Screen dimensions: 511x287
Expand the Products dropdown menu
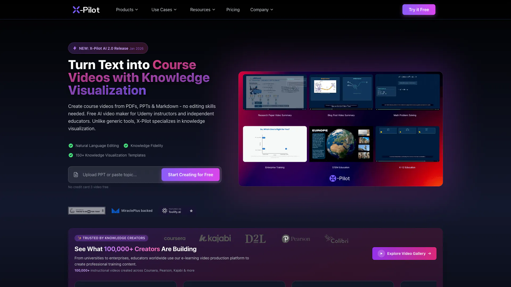(127, 10)
